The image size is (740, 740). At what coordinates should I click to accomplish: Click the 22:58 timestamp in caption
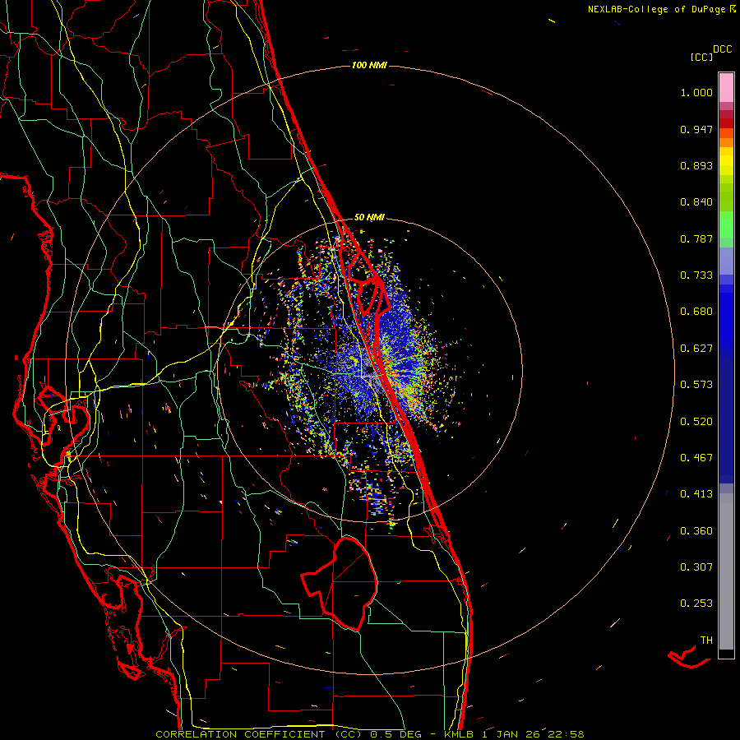[x=564, y=734]
